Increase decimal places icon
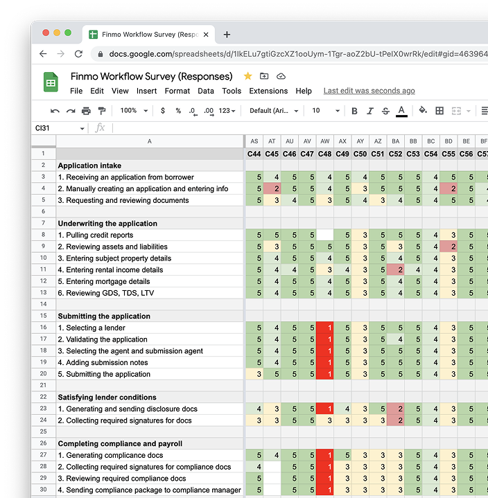The image size is (488, 498). pyautogui.click(x=209, y=111)
